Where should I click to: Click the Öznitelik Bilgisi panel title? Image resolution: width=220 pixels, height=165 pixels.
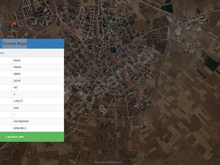[14, 44]
